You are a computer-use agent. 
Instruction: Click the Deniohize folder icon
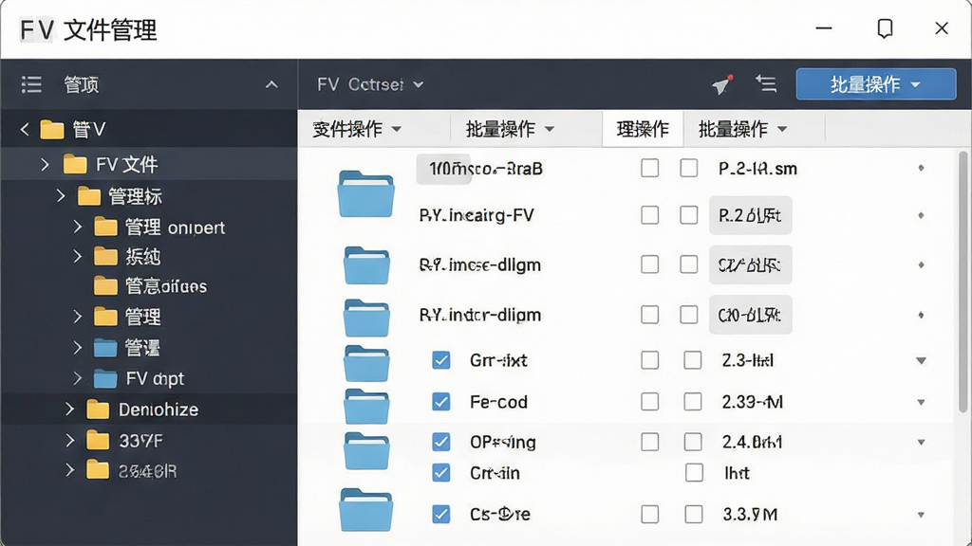(x=98, y=409)
